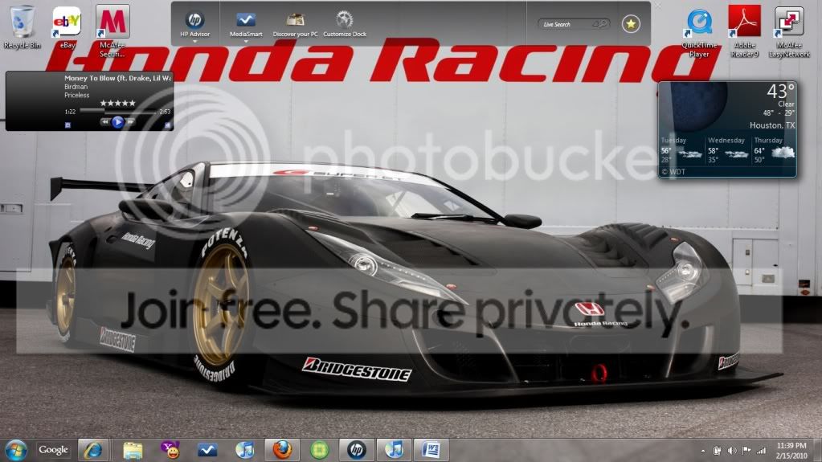Open the Recycle Bin desktop icon

click(x=22, y=27)
